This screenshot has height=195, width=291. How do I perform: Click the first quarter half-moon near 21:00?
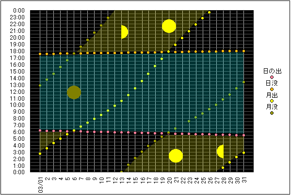124,32
